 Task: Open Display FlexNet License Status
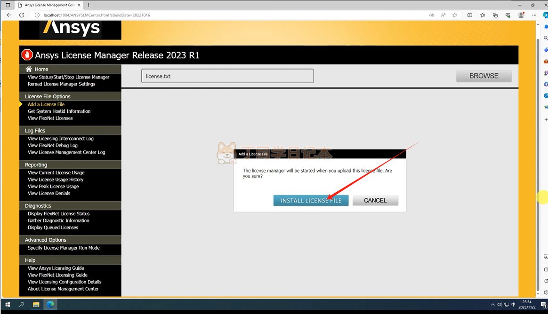tap(59, 214)
